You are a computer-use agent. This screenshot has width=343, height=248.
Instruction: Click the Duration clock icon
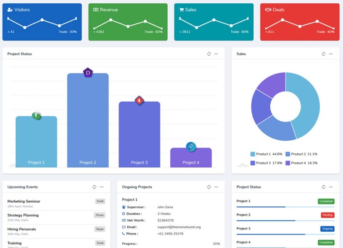[124, 214]
